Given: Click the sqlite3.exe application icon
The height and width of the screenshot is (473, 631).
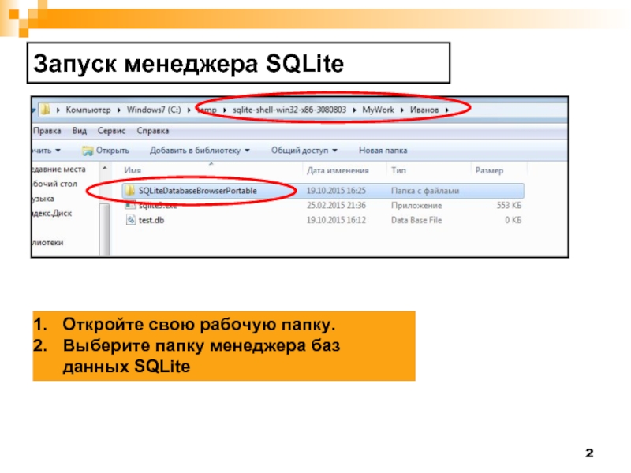Looking at the screenshot, I should coord(130,206).
